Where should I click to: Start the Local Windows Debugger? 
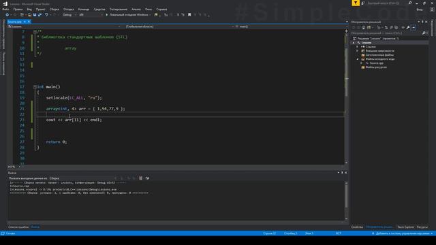coord(127,15)
